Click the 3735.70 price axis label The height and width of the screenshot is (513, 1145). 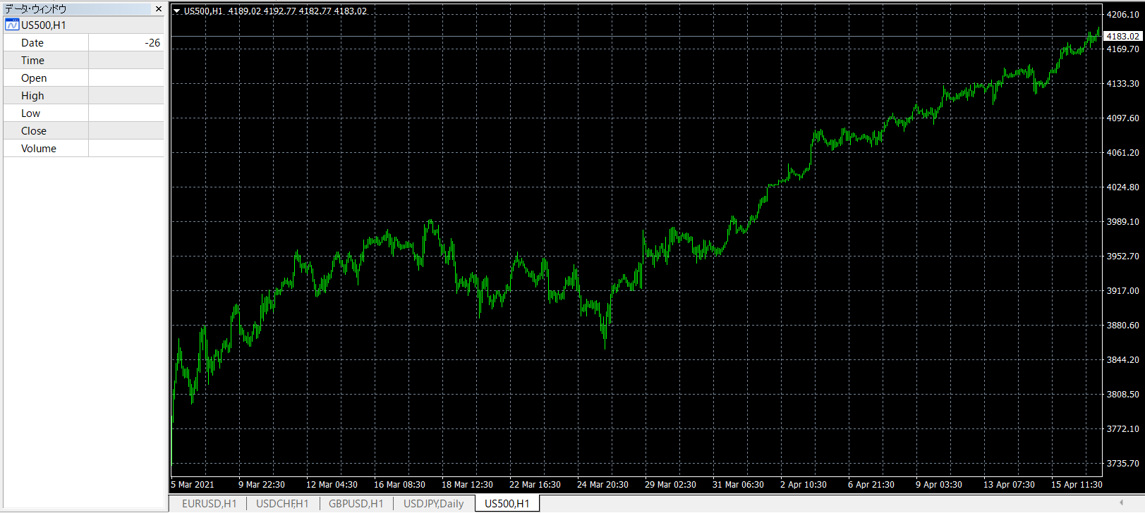click(1122, 464)
